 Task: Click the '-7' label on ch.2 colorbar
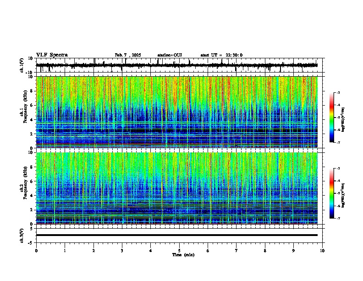click(x=338, y=219)
